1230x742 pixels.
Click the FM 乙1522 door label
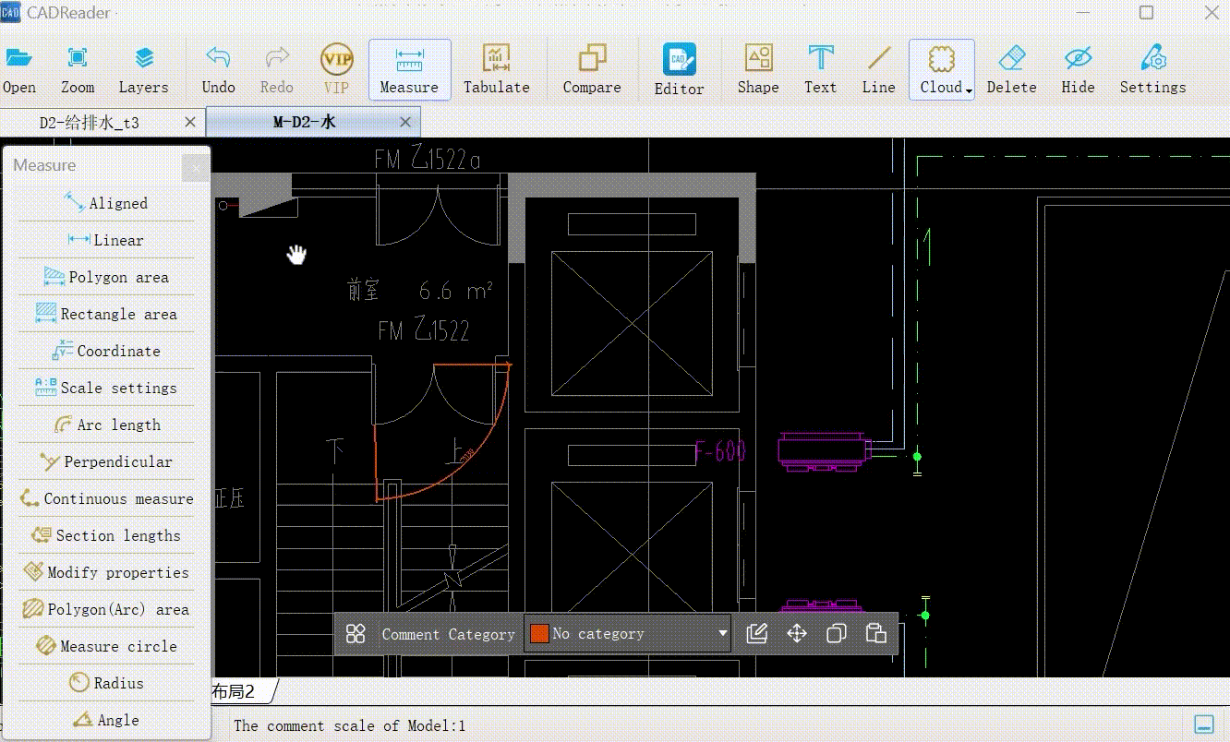(424, 329)
